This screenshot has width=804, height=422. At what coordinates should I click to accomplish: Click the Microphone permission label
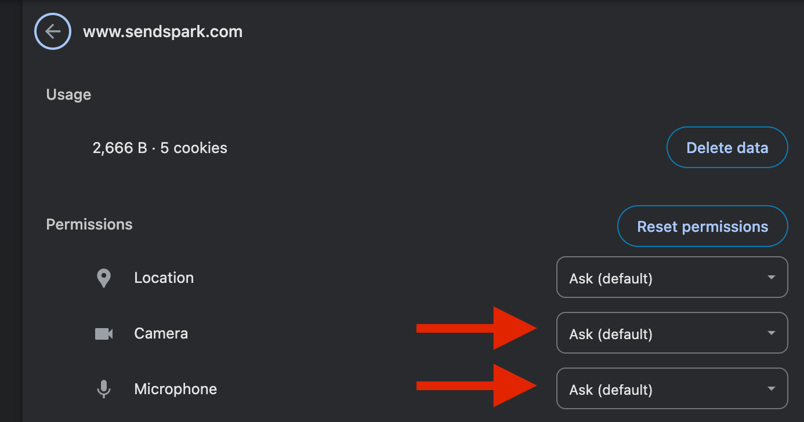coord(176,389)
